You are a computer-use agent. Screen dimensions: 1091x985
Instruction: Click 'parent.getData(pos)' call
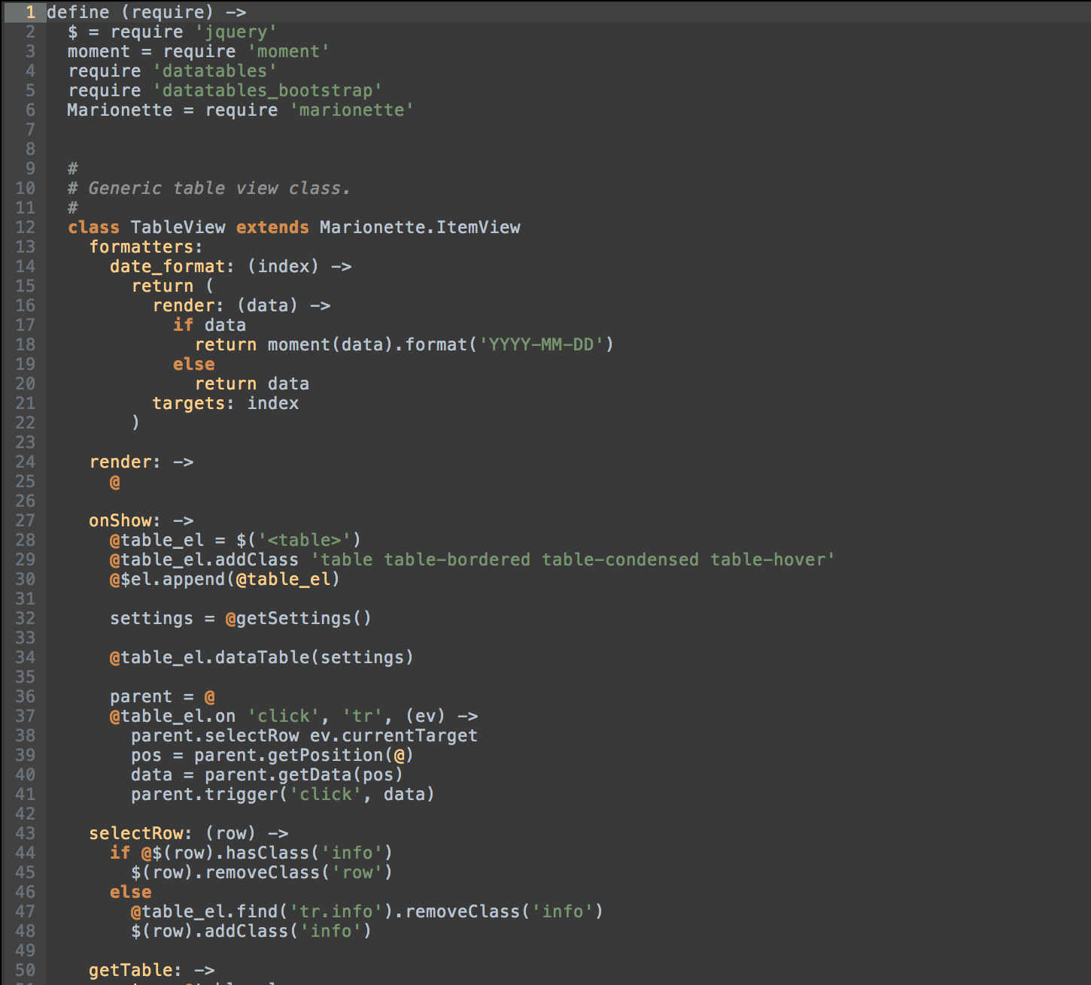click(304, 774)
